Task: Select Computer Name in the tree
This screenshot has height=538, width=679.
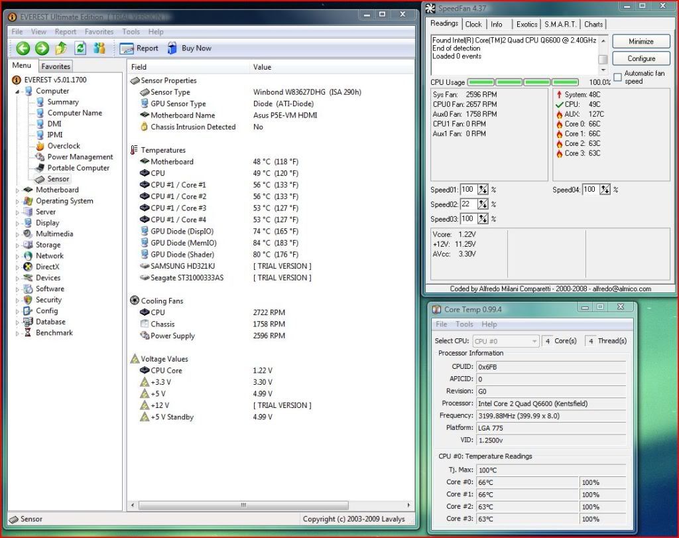Action: click(x=74, y=113)
